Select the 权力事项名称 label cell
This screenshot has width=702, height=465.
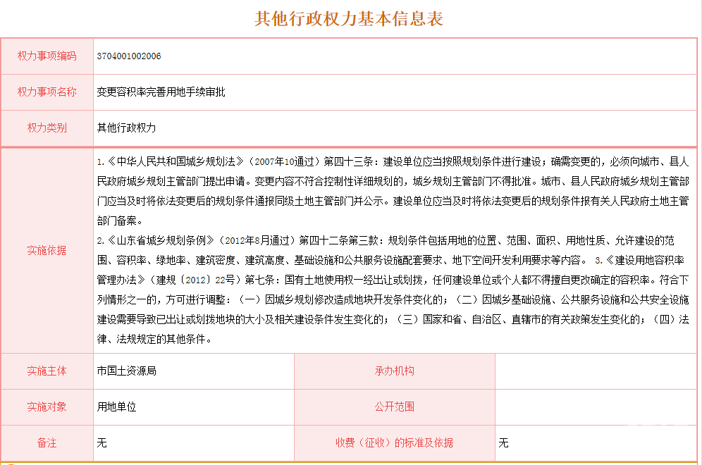coord(47,92)
